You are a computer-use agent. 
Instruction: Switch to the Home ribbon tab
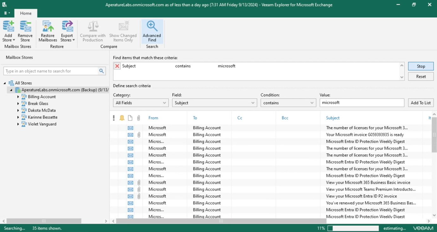pyautogui.click(x=26, y=13)
